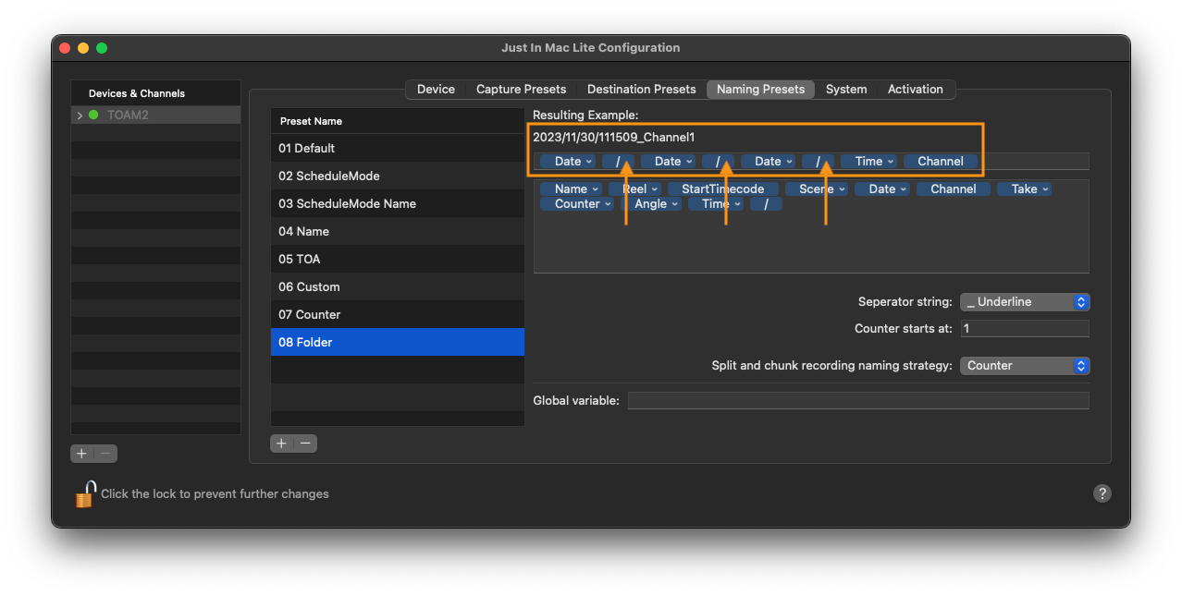1182x596 pixels.
Task: Open the Activation tab
Action: [x=915, y=90]
